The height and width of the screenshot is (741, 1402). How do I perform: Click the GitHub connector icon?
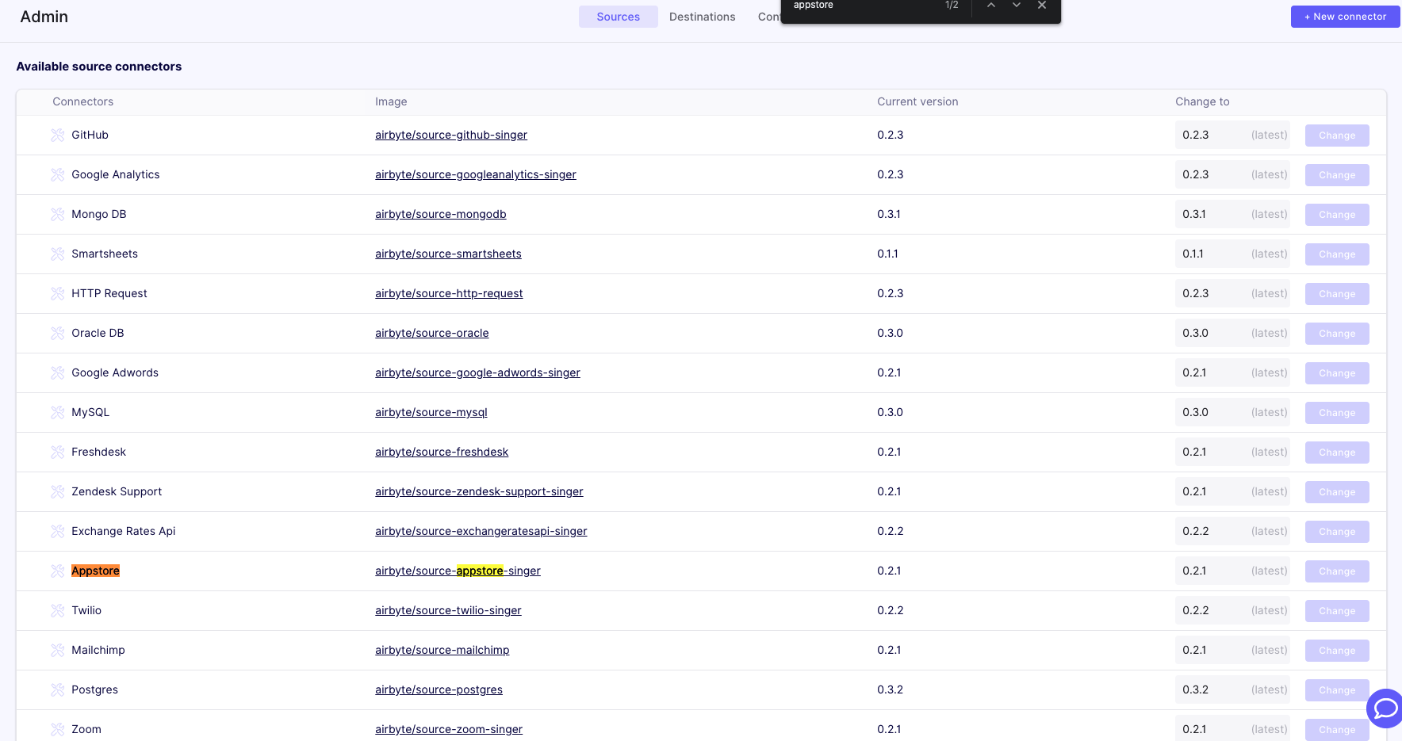[x=58, y=135]
